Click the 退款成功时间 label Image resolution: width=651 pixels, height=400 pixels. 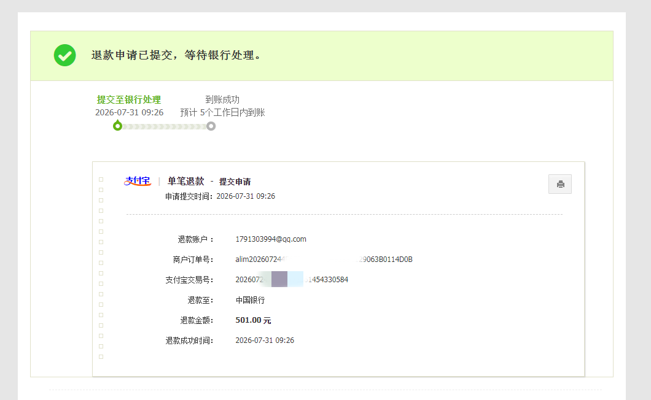189,340
